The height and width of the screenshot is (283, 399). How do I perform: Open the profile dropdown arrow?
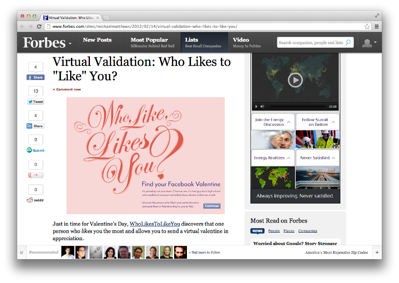tap(375, 42)
